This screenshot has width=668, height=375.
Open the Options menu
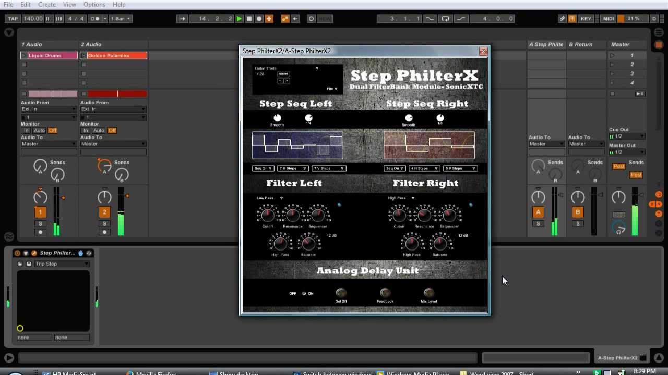[94, 5]
